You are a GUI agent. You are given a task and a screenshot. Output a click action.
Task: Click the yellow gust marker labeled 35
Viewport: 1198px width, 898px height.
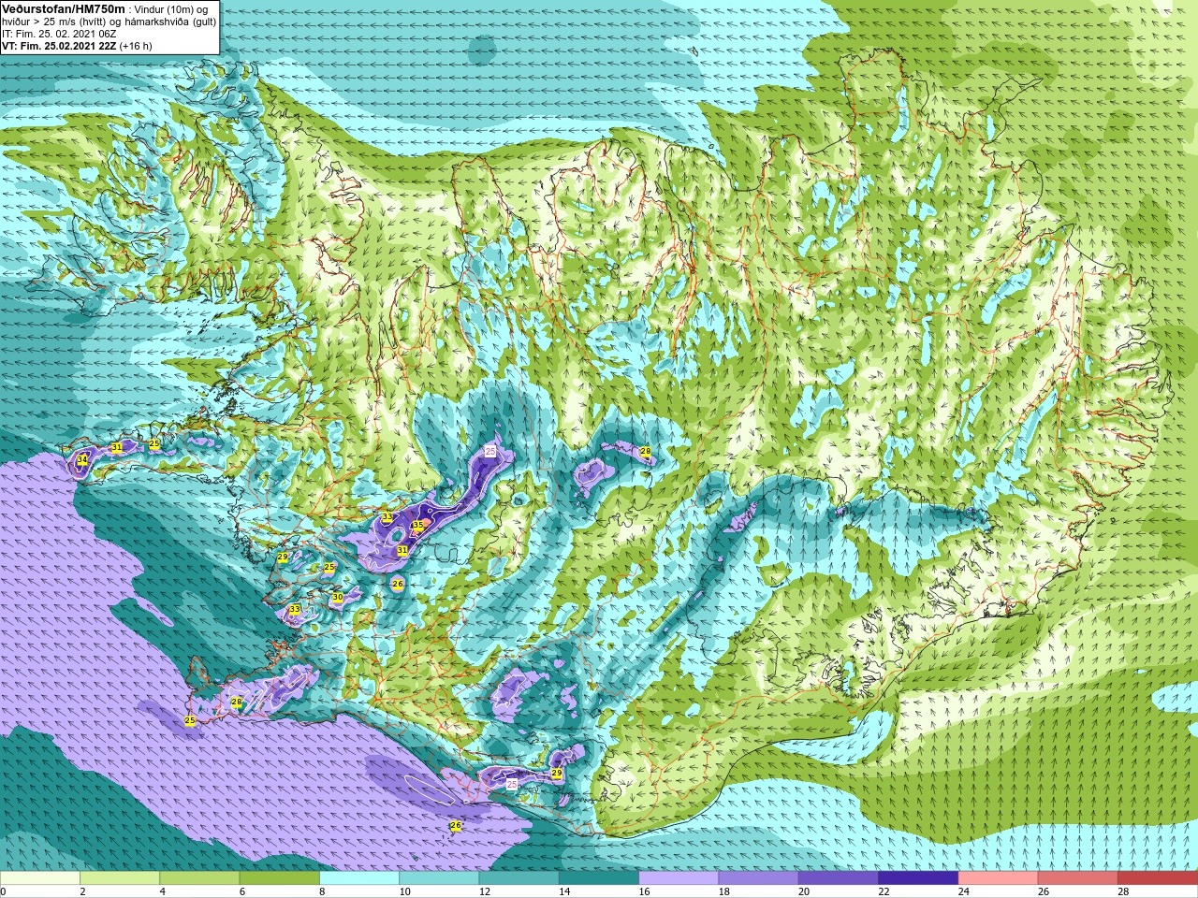417,526
